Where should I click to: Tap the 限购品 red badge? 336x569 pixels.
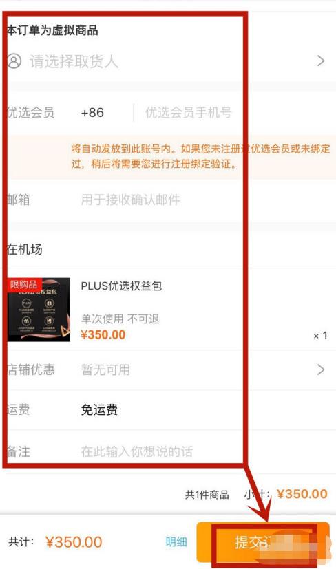(x=24, y=285)
